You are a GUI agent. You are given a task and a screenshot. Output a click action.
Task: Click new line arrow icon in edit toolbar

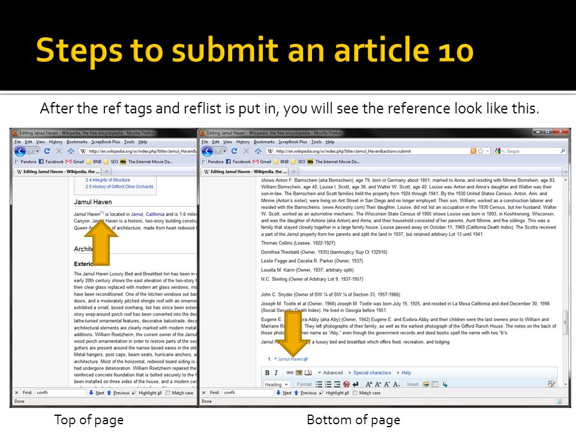[355, 384]
